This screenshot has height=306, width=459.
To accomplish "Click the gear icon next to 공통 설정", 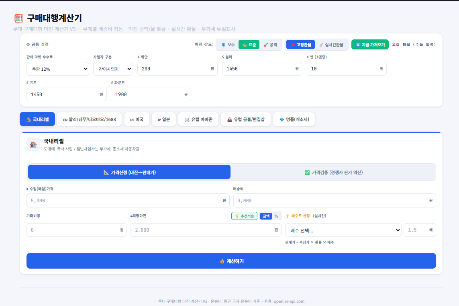I will [x=28, y=45].
